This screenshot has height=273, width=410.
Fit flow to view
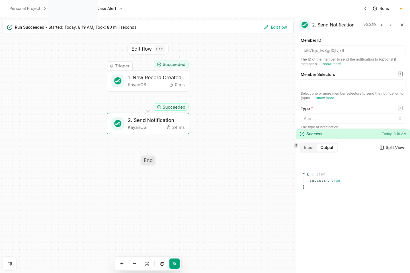pos(147,264)
